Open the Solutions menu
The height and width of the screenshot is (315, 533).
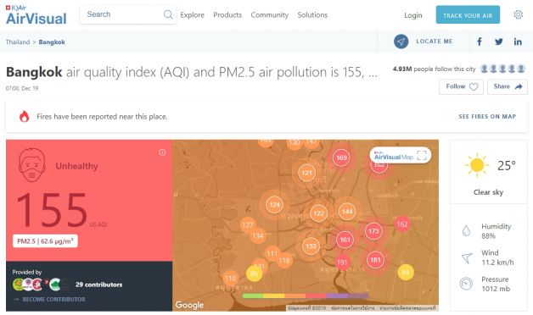coord(312,15)
